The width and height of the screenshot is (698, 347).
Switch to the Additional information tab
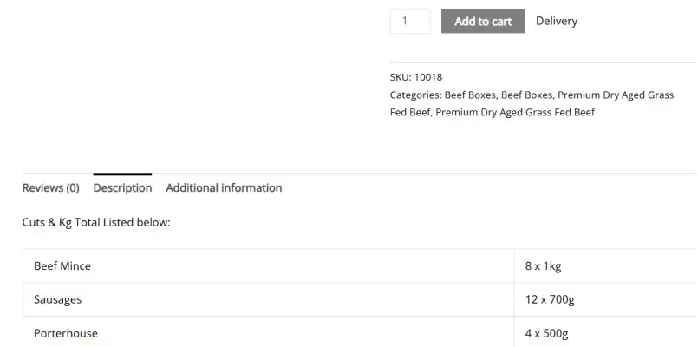[x=224, y=188]
